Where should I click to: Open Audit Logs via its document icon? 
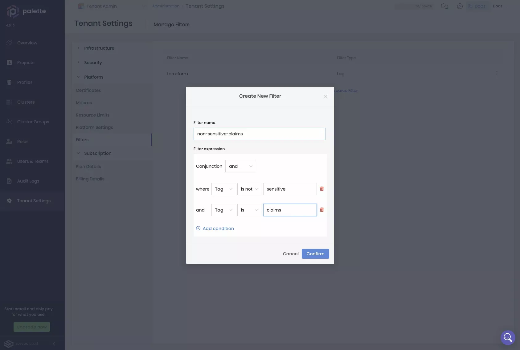(9, 181)
